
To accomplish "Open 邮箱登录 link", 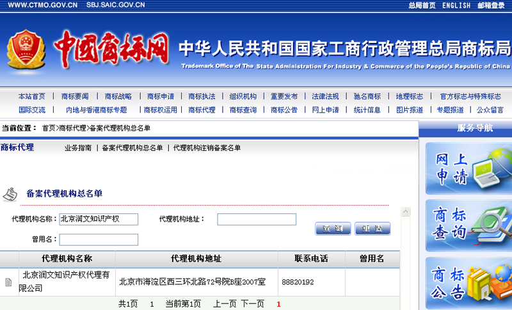I will pos(491,5).
